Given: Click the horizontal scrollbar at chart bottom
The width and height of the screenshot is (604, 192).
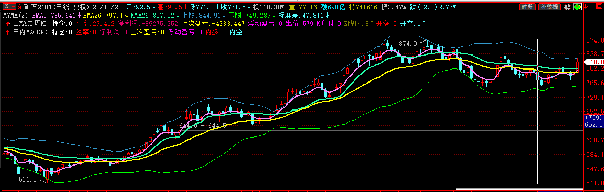Looking at the screenshot, I should pyautogui.click(x=519, y=189).
